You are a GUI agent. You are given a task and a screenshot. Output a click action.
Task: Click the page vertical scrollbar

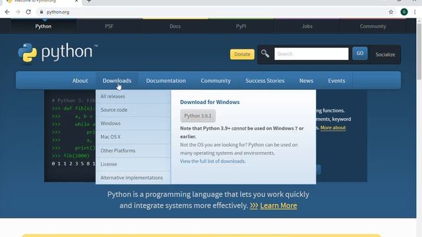point(419,51)
